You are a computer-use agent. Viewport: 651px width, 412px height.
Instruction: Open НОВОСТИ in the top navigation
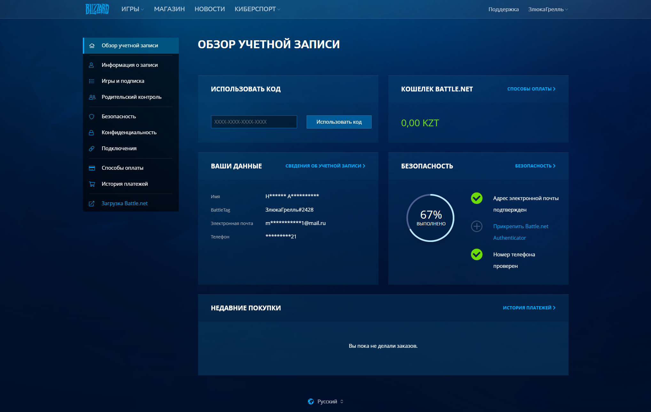pyautogui.click(x=210, y=9)
